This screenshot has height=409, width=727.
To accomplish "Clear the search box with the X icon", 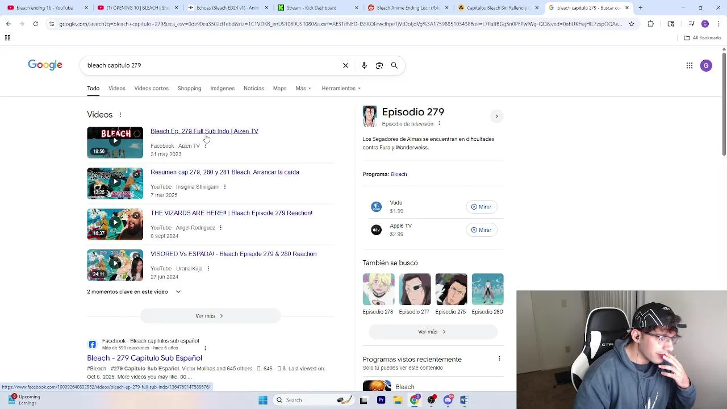I will tap(345, 65).
